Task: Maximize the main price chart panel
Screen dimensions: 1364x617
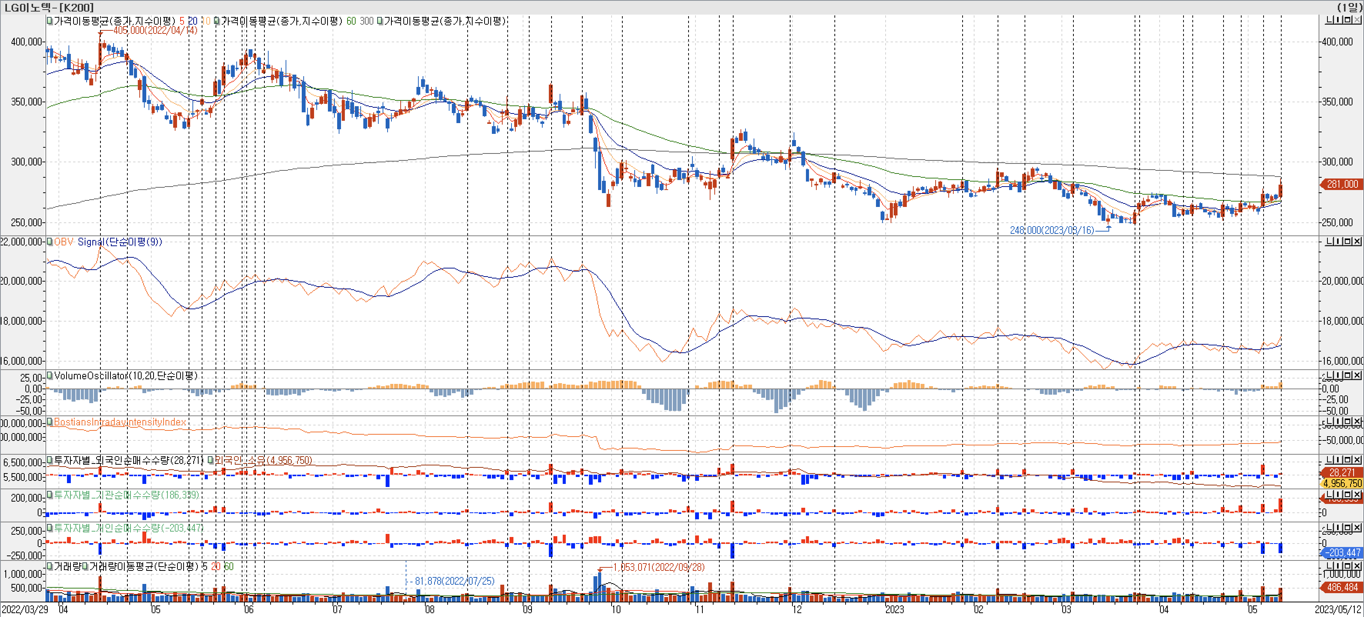Action: (1347, 20)
